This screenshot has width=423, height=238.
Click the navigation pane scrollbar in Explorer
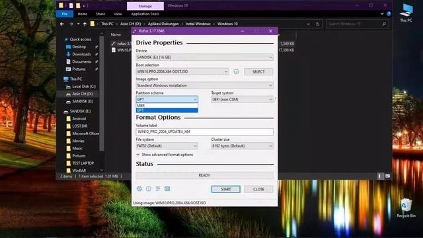click(x=102, y=93)
